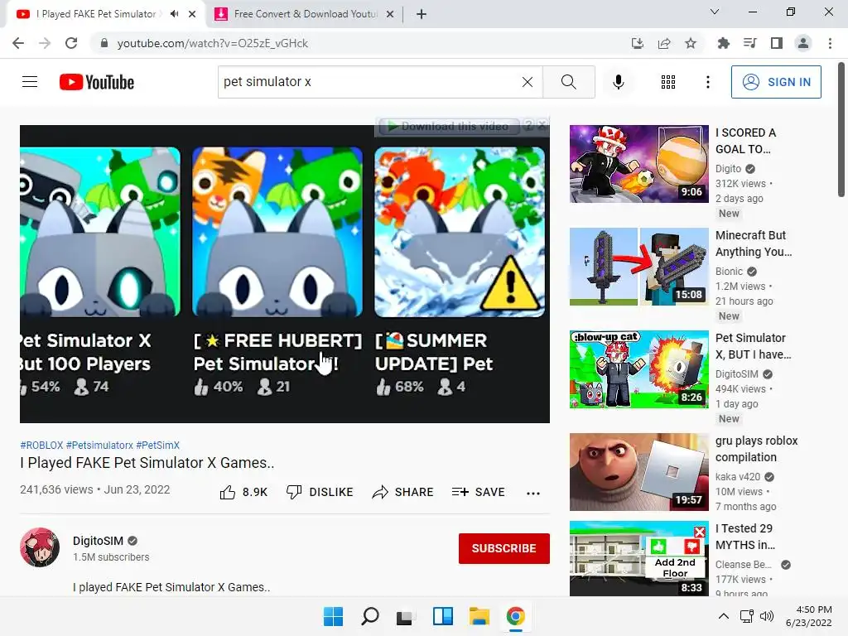Share this page icon in address bar

point(664,43)
